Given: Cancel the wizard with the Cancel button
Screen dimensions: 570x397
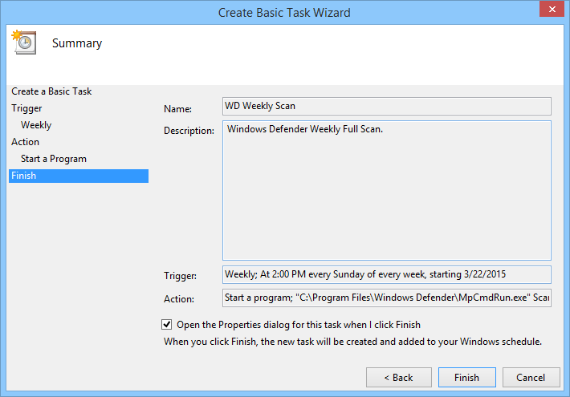Looking at the screenshot, I should coord(531,378).
